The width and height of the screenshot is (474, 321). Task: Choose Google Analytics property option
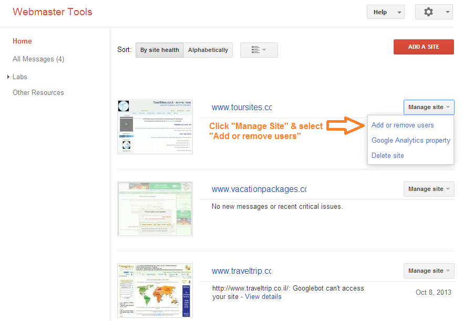(411, 140)
